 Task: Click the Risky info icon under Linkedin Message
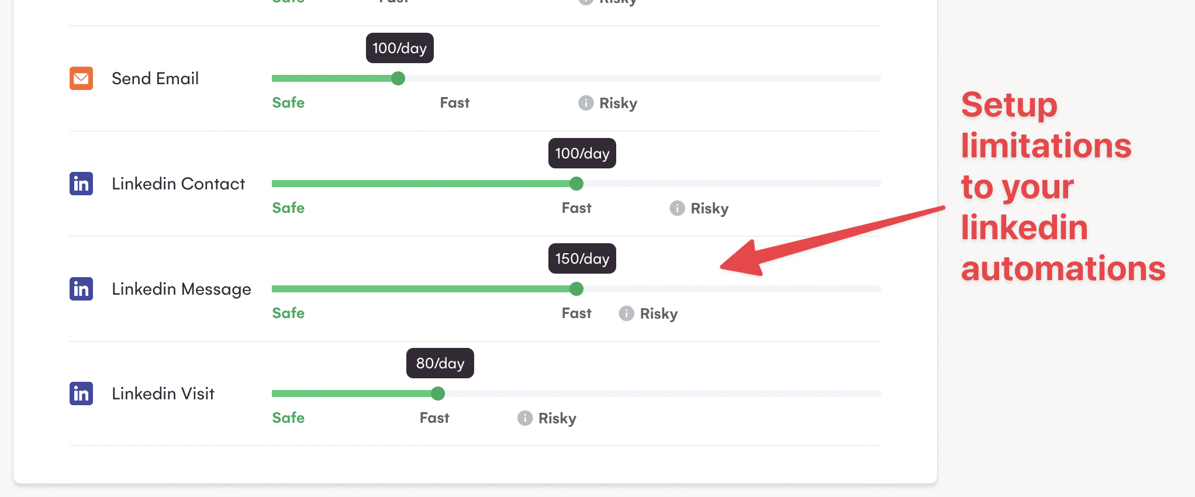(x=626, y=313)
